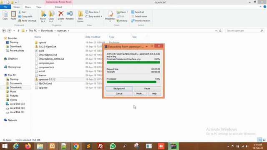Screen dimensions: 267x150
Task: Switch to the Home ribbon tab
Action: pos(17,7)
